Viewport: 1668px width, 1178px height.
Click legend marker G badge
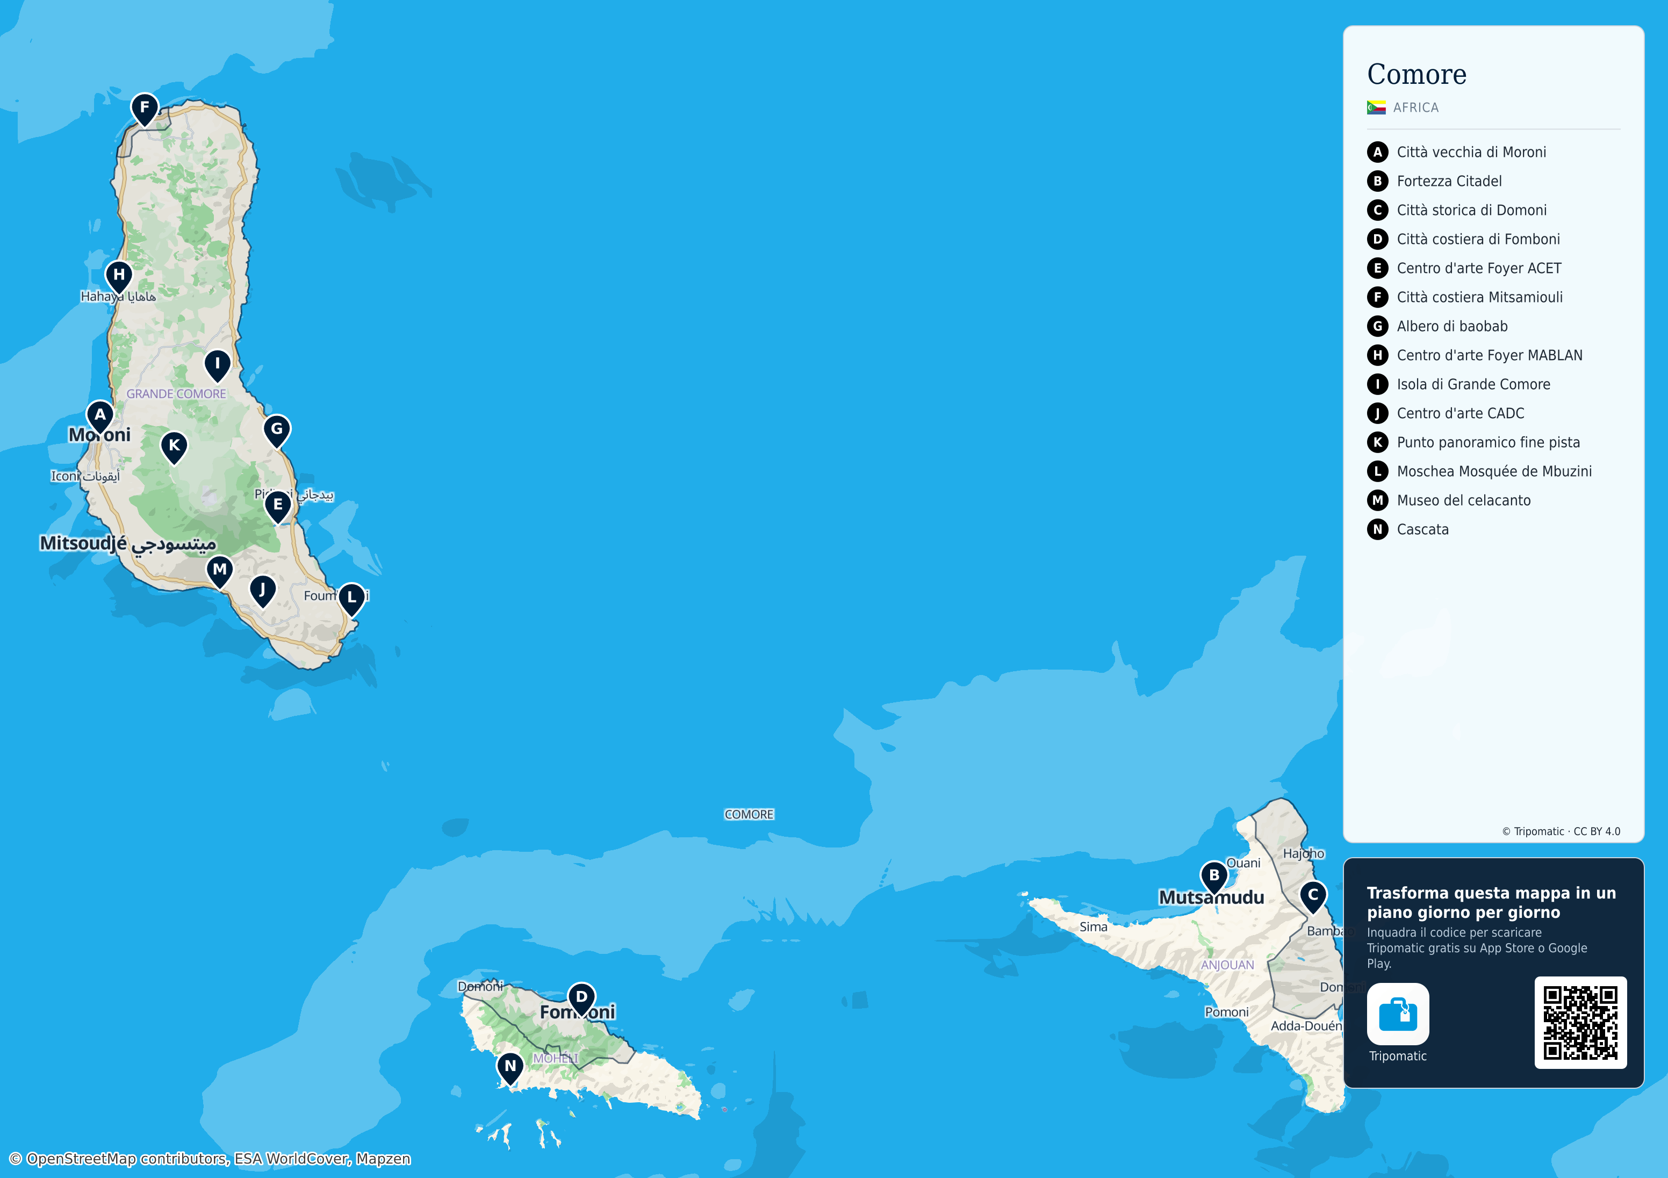[1377, 326]
